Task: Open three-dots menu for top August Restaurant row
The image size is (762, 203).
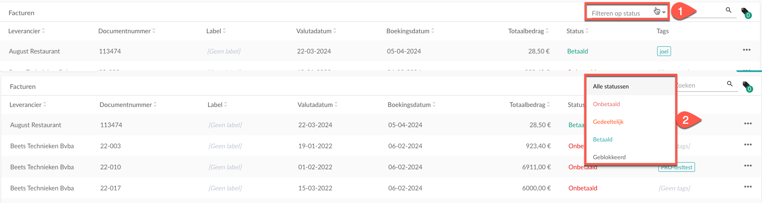Action: pos(746,50)
